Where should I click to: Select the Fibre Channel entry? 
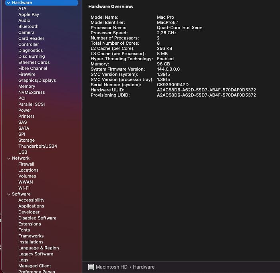point(33,68)
